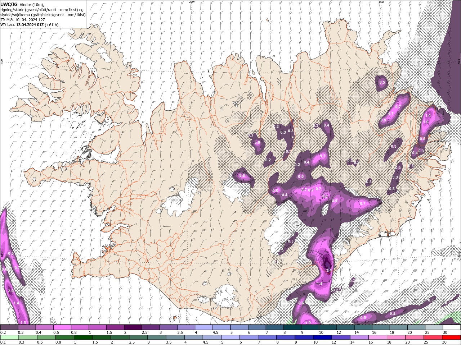Click bright pink snow swatch between 0.5 and 0.8
This screenshot has width=461, height=345.
tap(62, 327)
